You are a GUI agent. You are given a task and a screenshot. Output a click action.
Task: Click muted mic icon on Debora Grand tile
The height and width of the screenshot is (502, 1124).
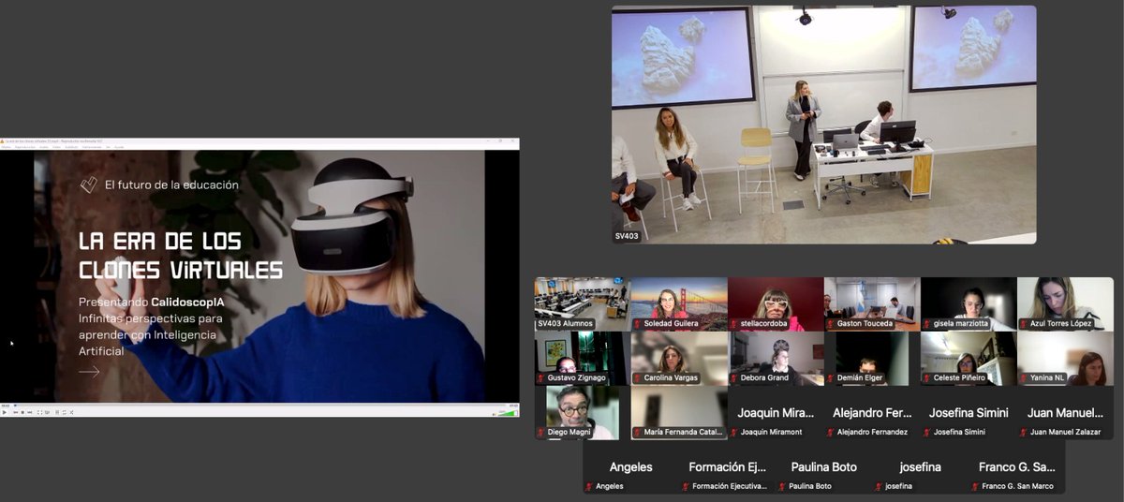click(734, 378)
